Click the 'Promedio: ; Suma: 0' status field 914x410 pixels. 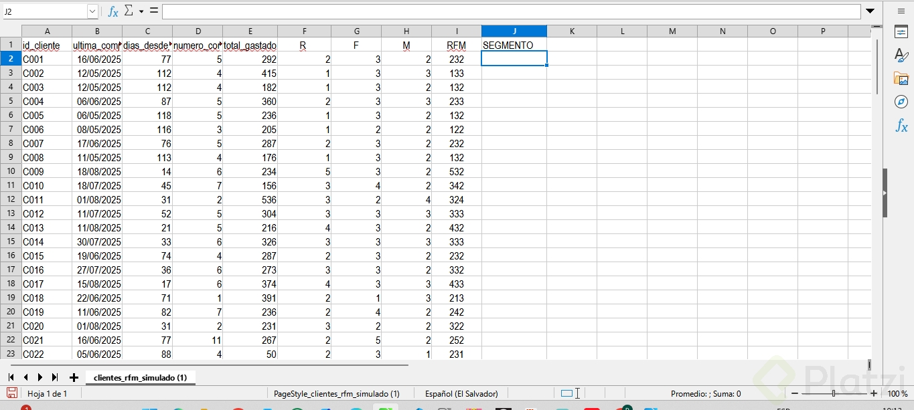tap(706, 394)
